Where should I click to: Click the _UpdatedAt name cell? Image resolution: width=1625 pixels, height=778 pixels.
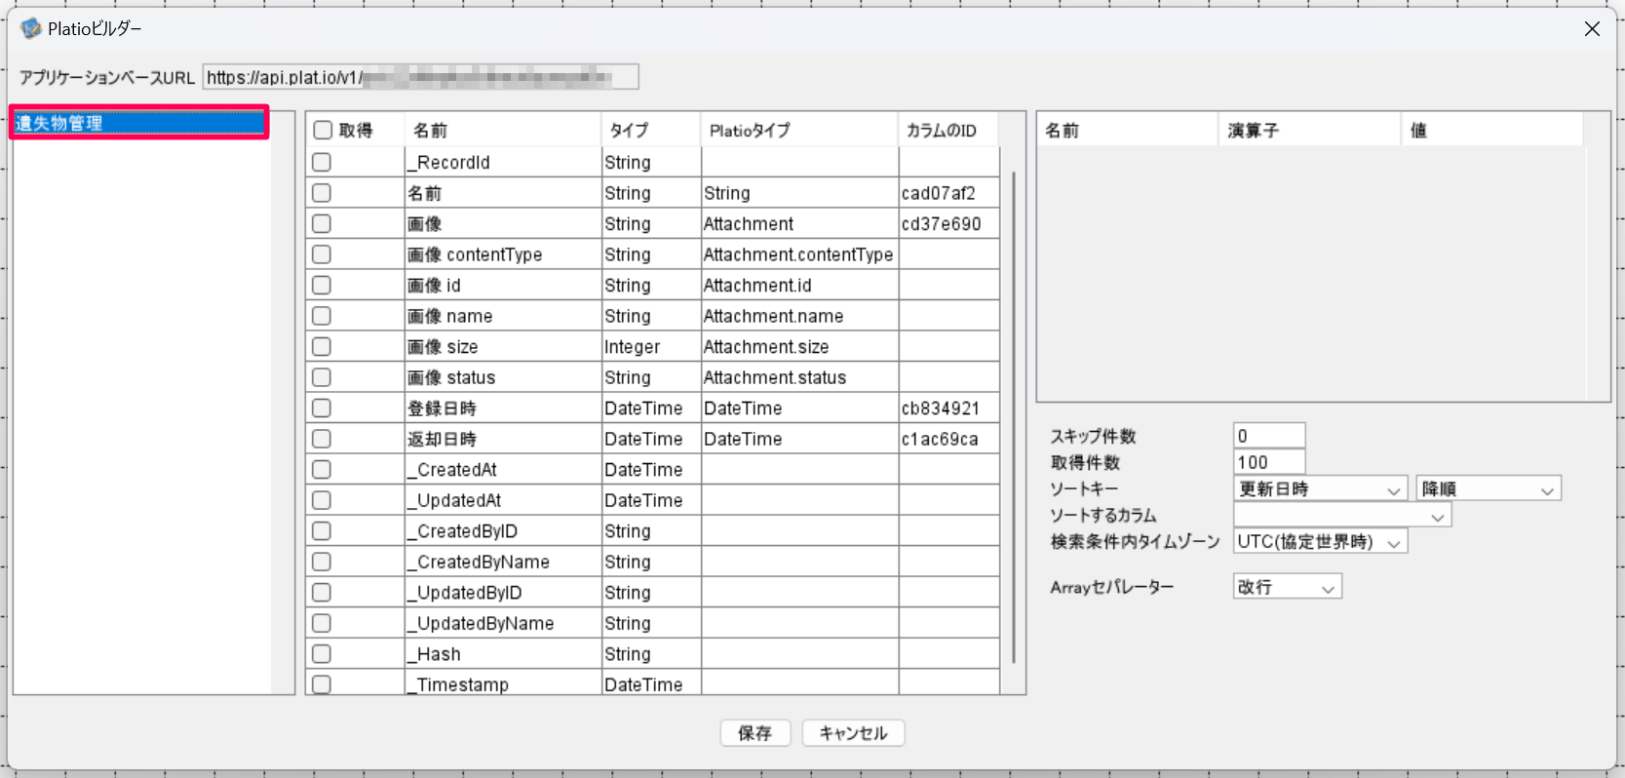tap(503, 500)
